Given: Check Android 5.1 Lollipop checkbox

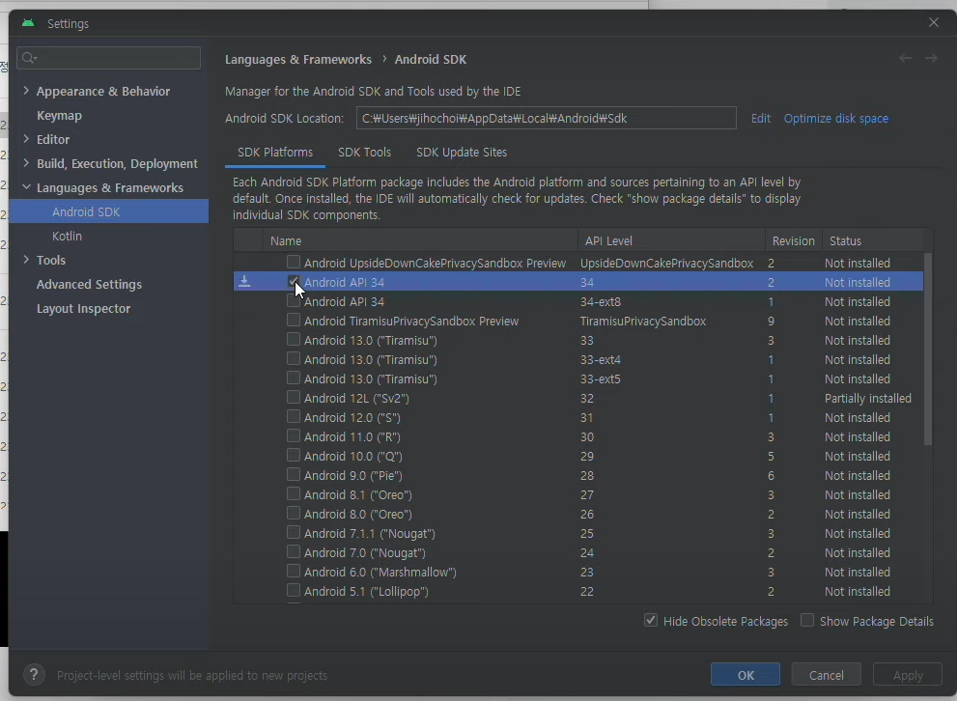Looking at the screenshot, I should (294, 590).
